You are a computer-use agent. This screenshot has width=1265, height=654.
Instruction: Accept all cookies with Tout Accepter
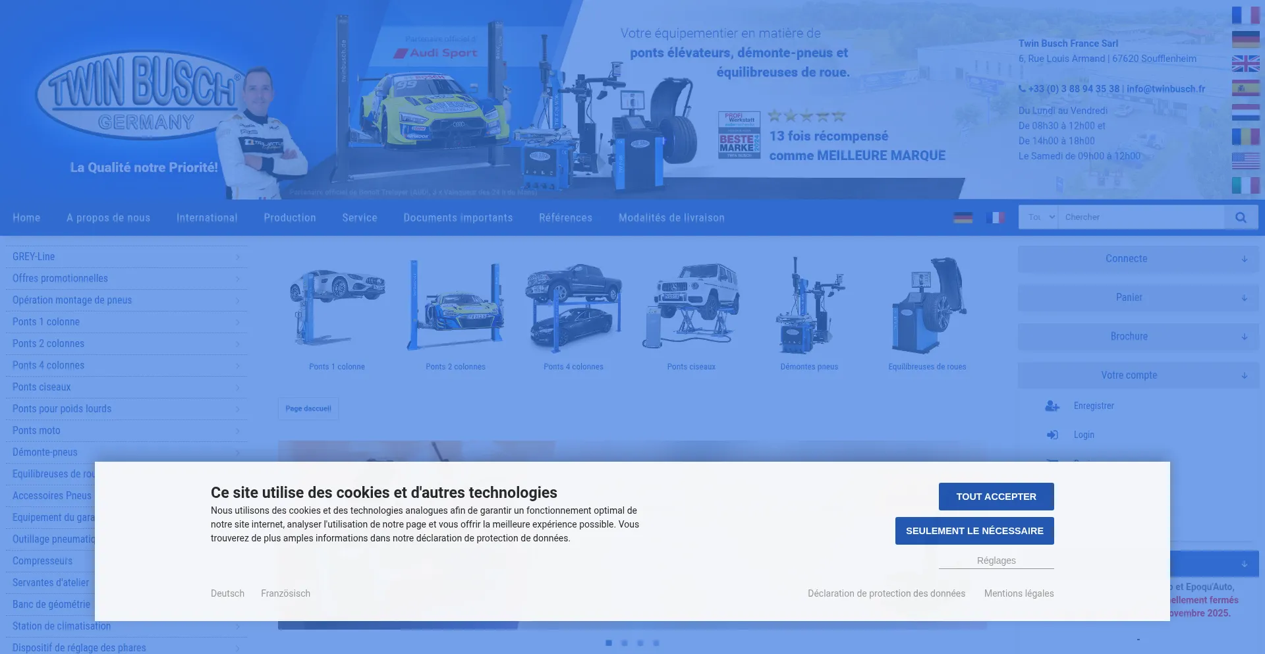pos(996,497)
